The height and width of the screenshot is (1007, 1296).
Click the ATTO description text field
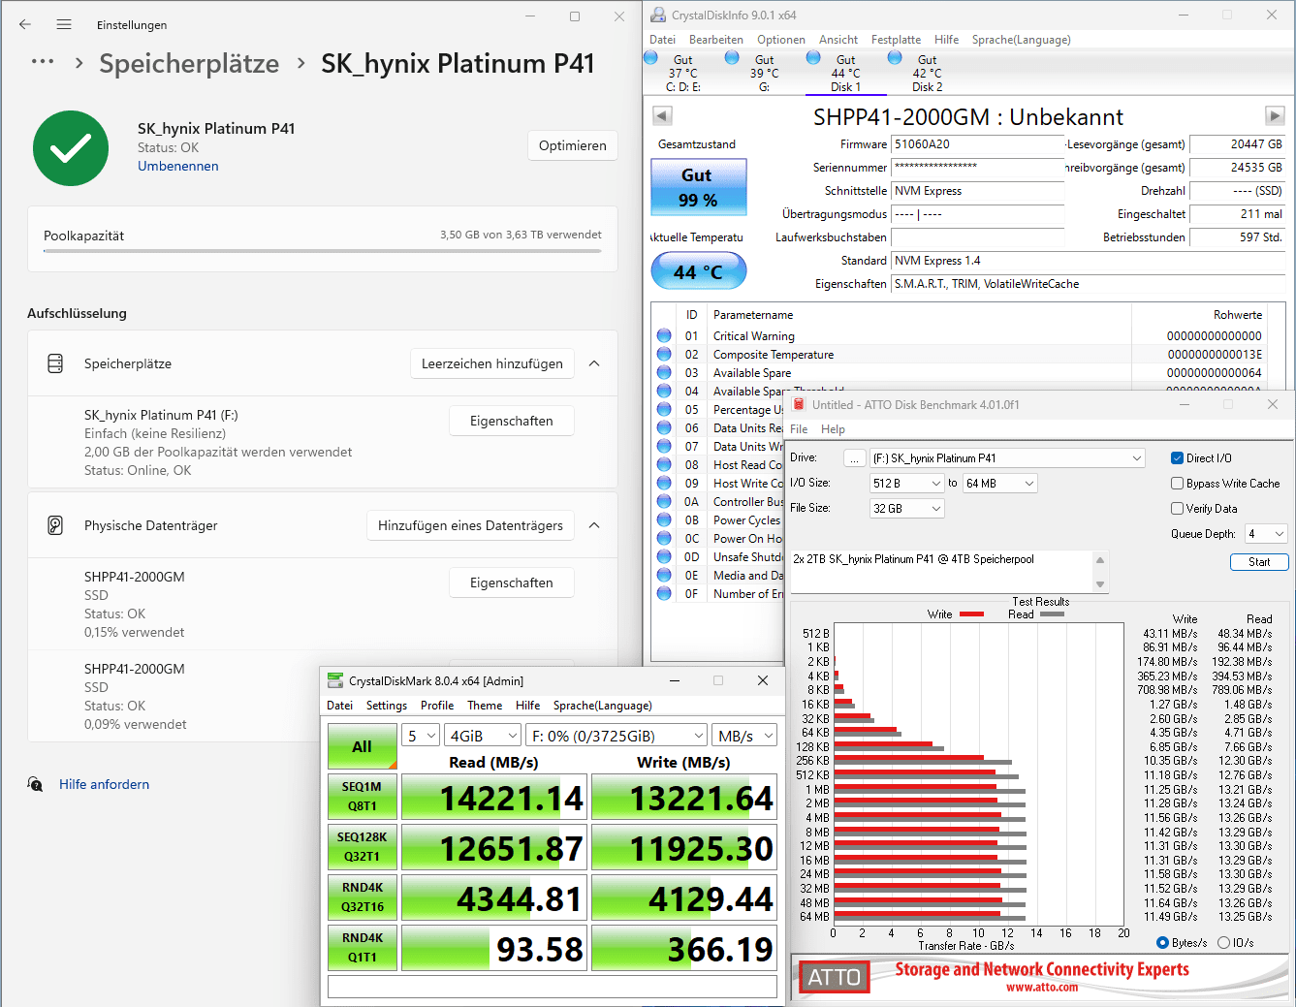click(x=941, y=572)
